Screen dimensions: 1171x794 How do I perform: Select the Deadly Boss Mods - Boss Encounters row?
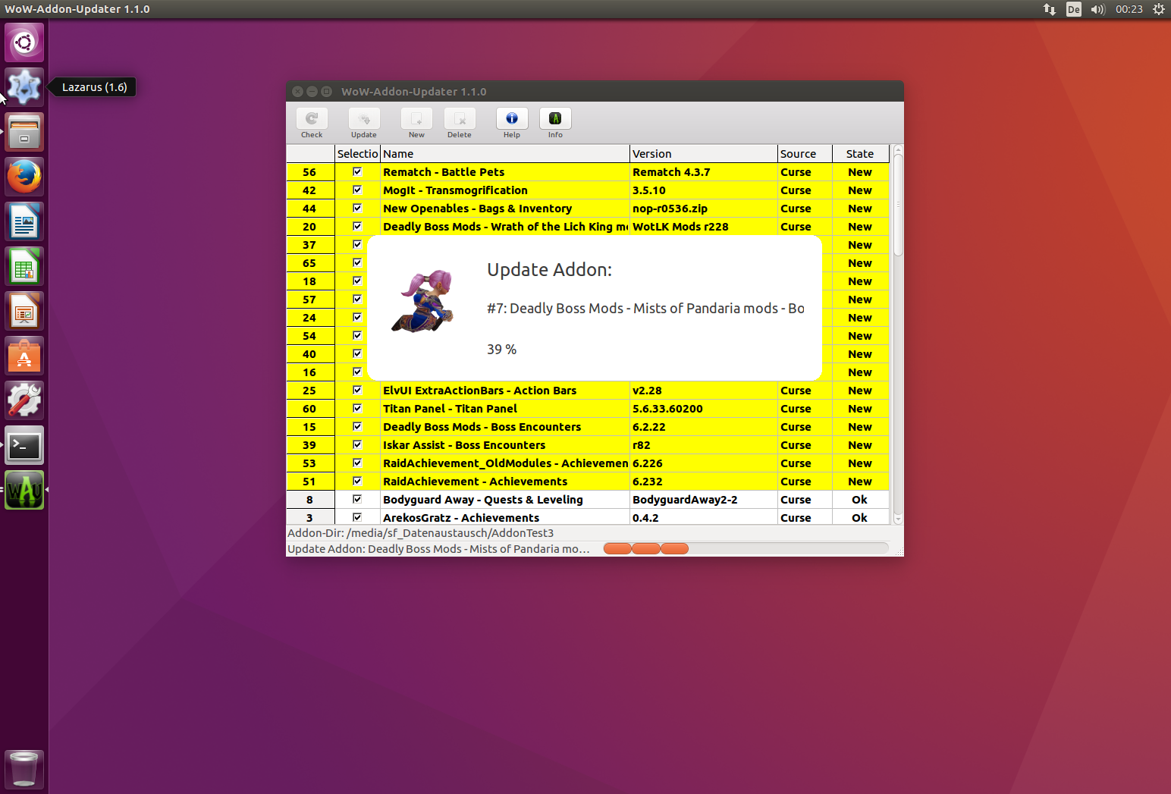[588, 426]
